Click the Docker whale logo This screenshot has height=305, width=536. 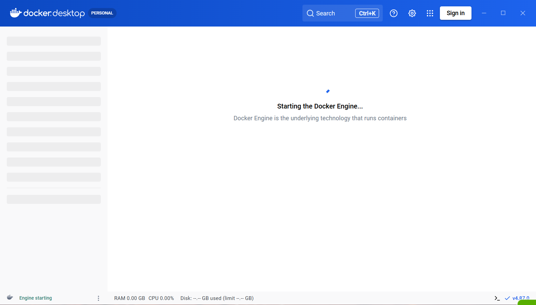[x=16, y=13]
